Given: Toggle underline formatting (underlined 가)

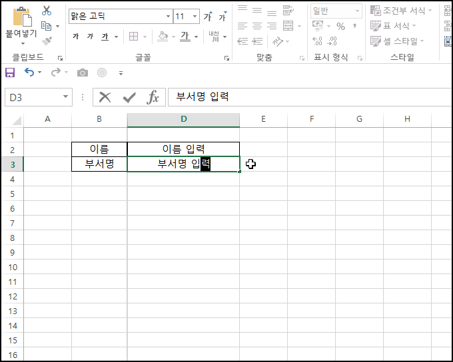Looking at the screenshot, I should (105, 37).
